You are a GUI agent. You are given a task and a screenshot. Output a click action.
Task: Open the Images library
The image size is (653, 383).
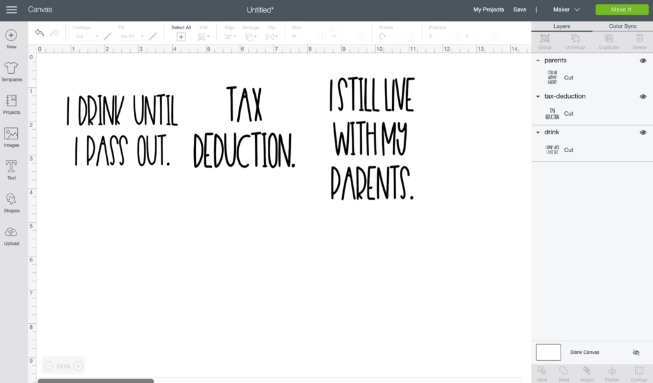click(x=11, y=137)
